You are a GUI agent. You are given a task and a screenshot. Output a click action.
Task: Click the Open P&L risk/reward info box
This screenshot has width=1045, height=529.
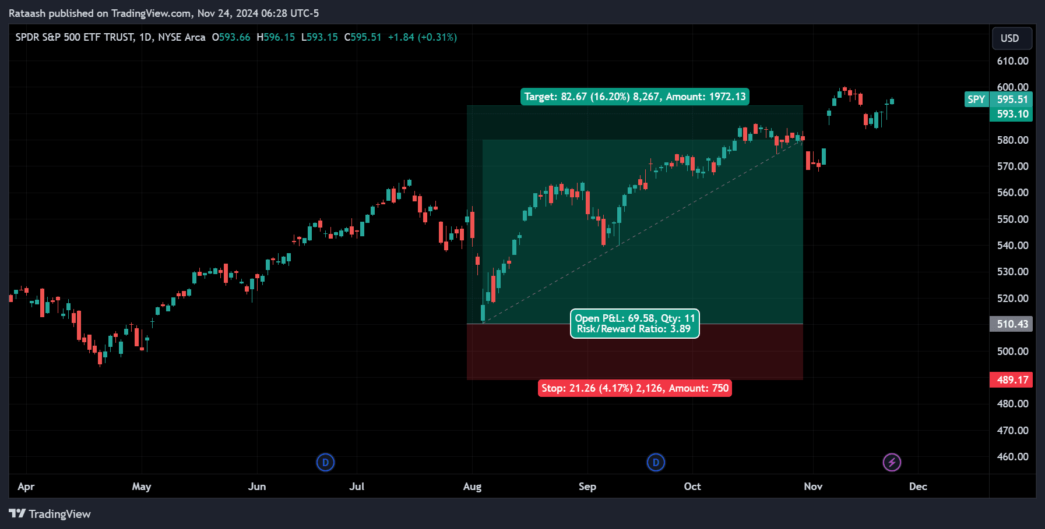click(635, 324)
